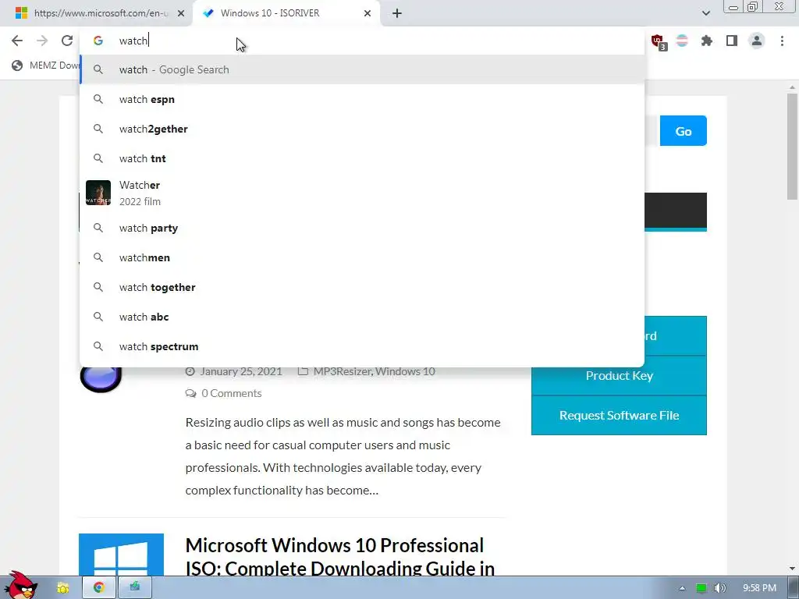Open the MP3Resizer category link

(342, 372)
